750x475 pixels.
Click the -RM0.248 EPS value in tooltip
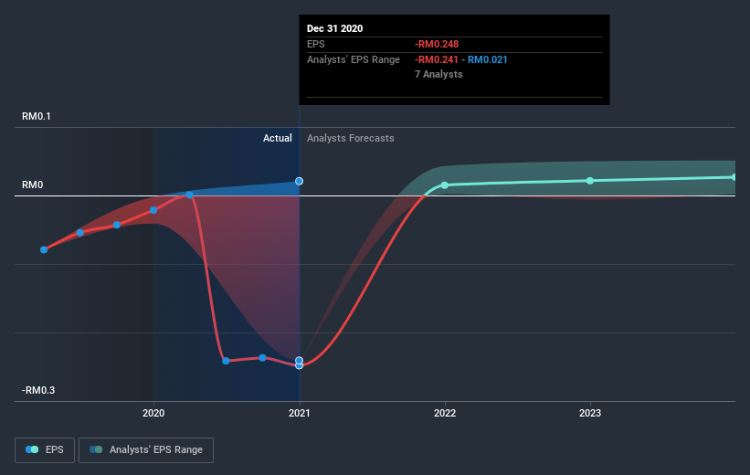coord(437,44)
